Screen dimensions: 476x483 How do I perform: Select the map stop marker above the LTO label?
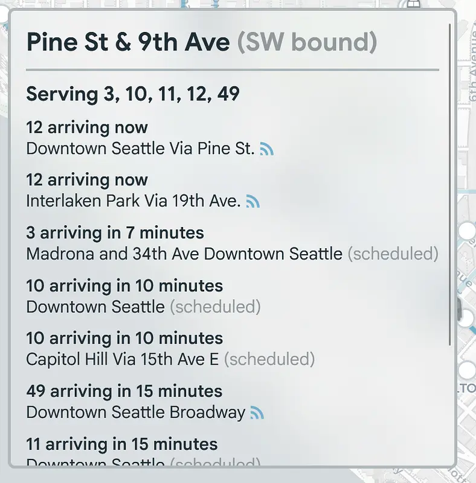pyautogui.click(x=467, y=370)
